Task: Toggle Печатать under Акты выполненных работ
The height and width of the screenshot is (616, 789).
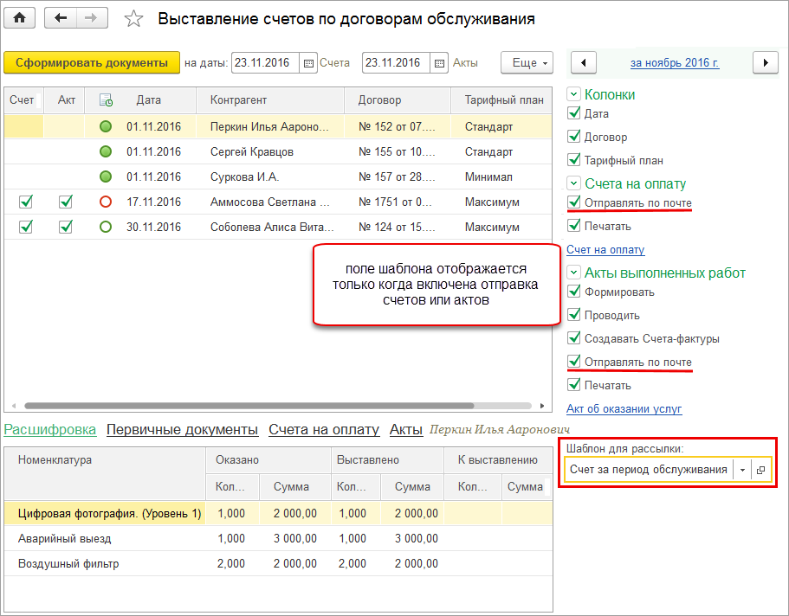Action: 573,385
